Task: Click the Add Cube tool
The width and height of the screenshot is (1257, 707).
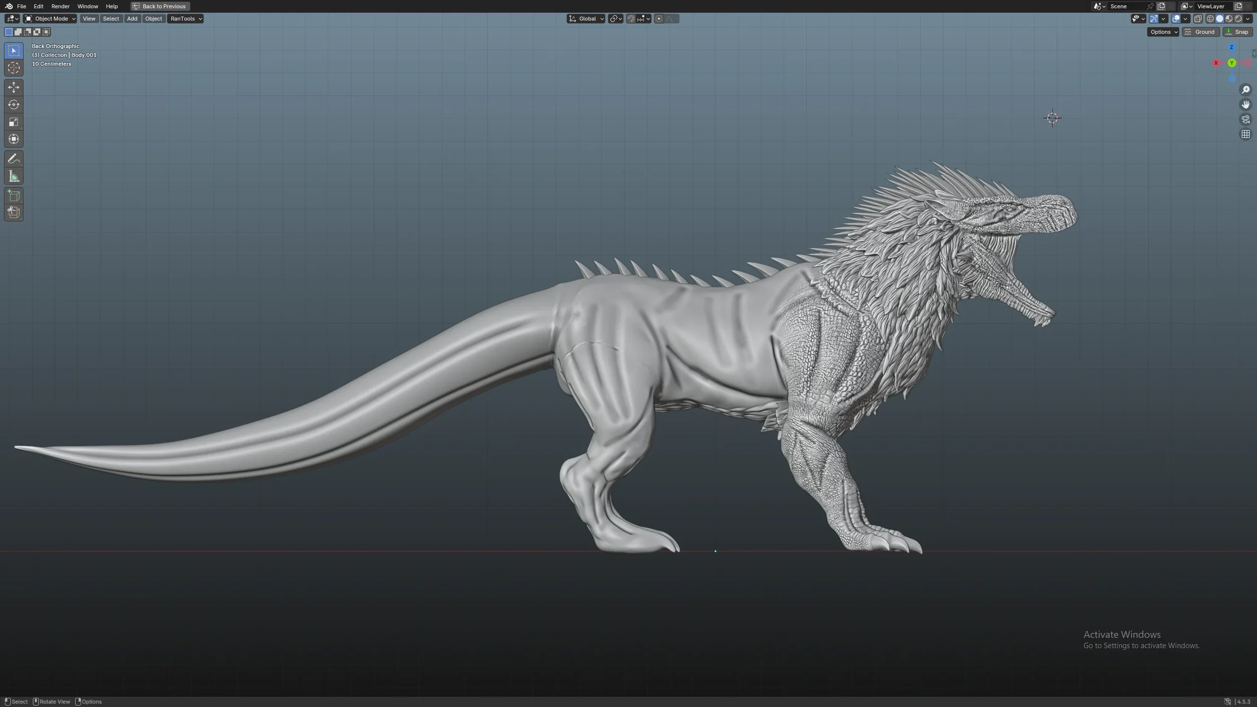Action: point(14,196)
